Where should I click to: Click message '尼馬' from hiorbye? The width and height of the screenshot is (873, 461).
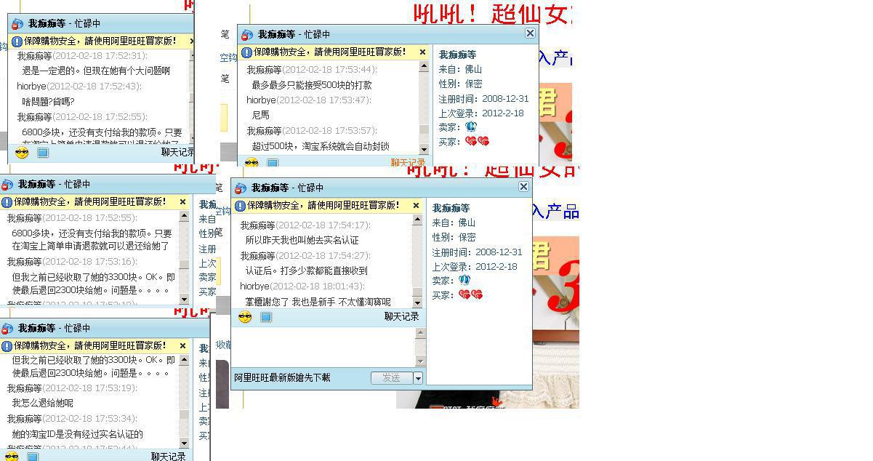click(x=260, y=115)
